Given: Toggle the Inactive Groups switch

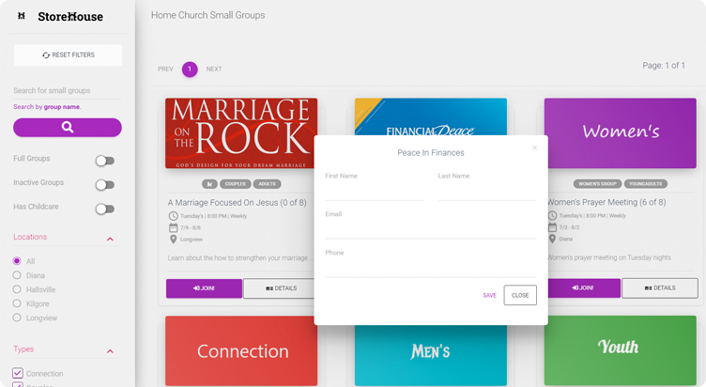Looking at the screenshot, I should (105, 185).
